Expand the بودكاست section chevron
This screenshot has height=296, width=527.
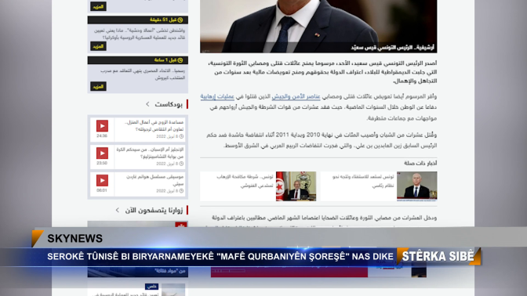[147, 104]
